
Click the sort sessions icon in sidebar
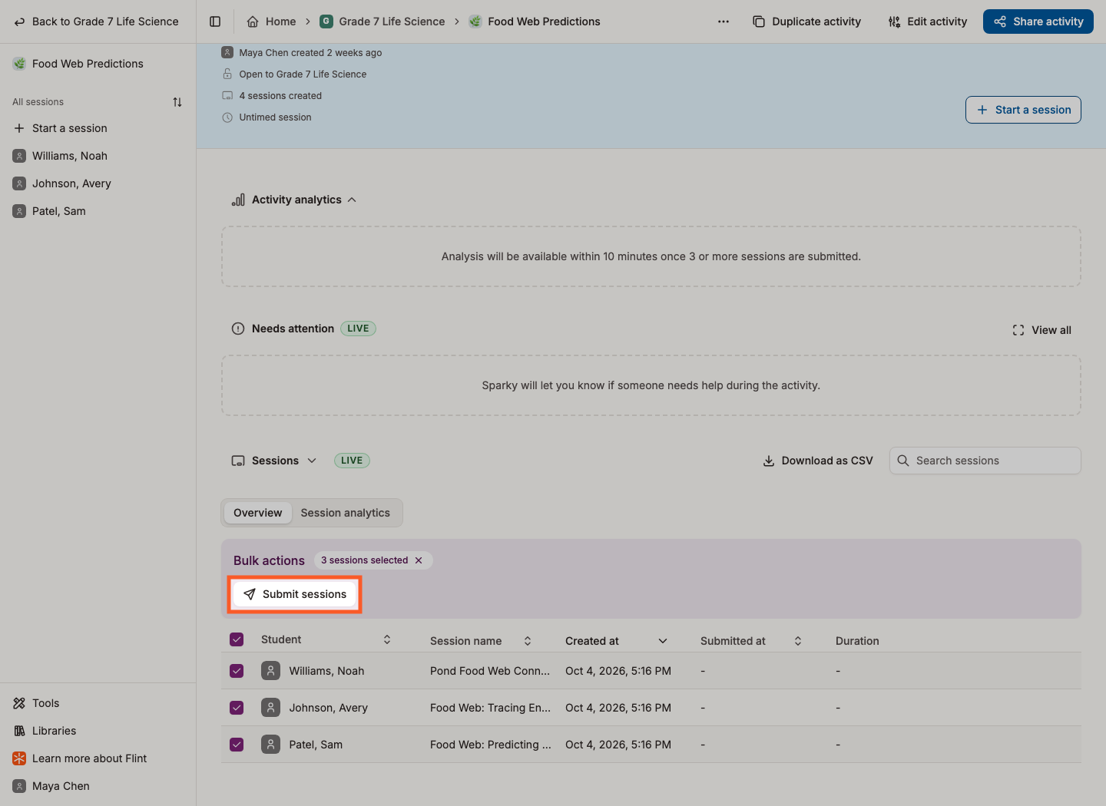(177, 102)
